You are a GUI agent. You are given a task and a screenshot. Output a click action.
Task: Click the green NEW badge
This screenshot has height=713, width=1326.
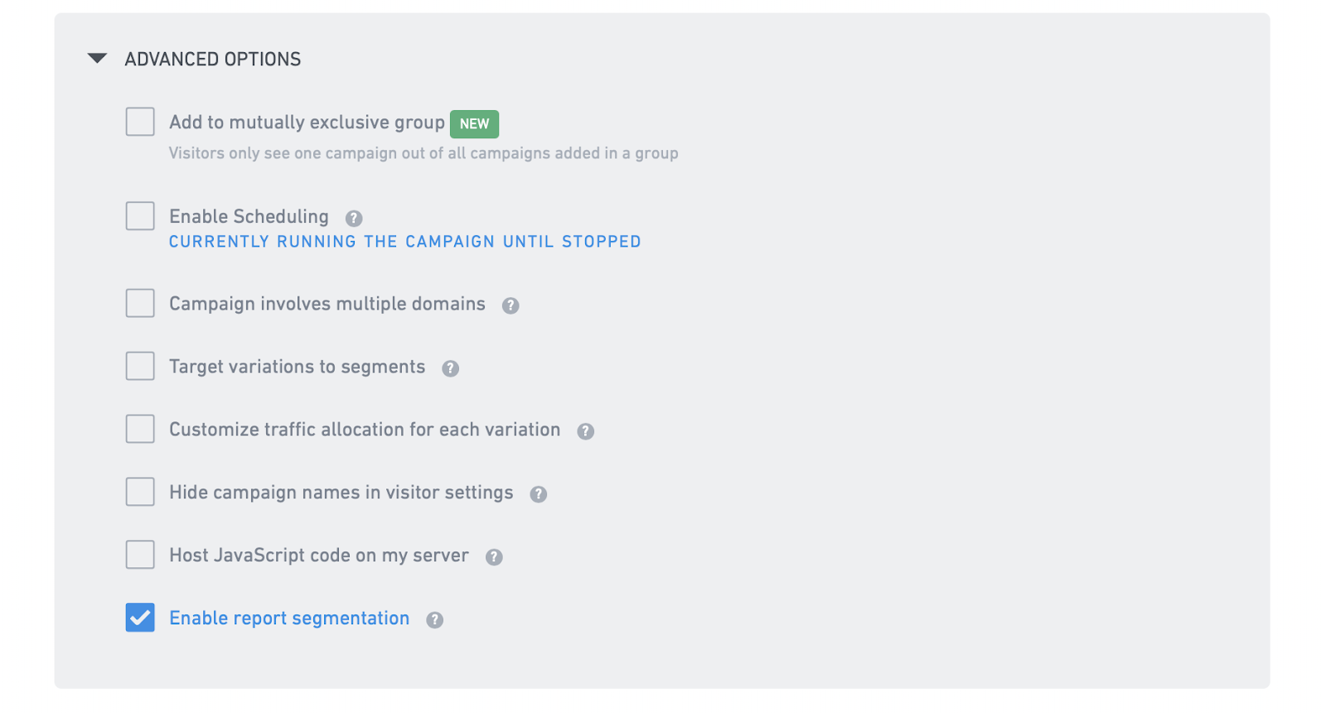tap(474, 123)
